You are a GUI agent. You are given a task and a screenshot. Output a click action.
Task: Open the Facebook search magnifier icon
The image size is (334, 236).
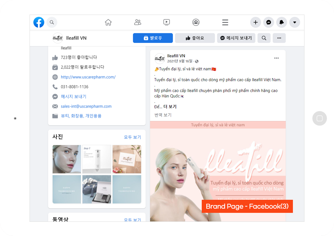click(x=52, y=22)
